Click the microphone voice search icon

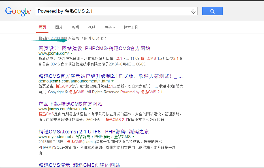[x=193, y=11]
